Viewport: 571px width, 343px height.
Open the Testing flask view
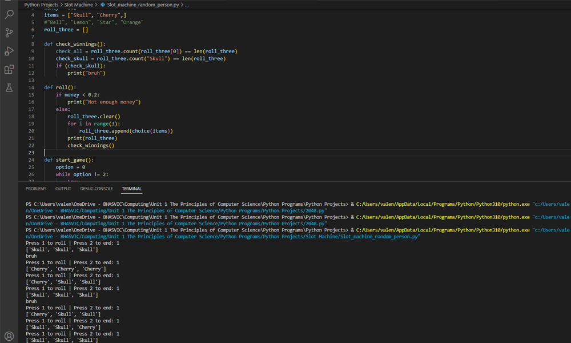(9, 87)
